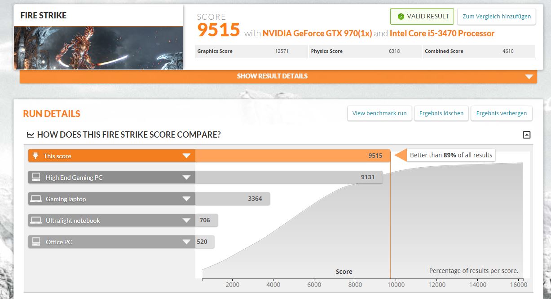Click the large orange score 9515
The width and height of the screenshot is (551, 299).
[x=219, y=30]
